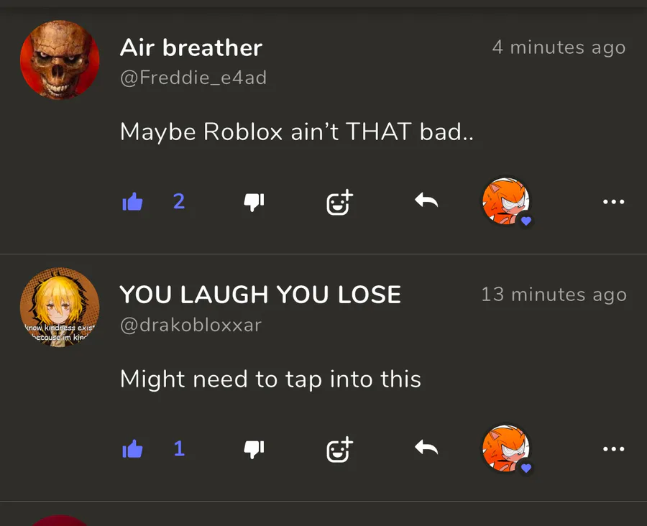
Task: Add emoji reaction to Air breather's comment
Action: (339, 202)
